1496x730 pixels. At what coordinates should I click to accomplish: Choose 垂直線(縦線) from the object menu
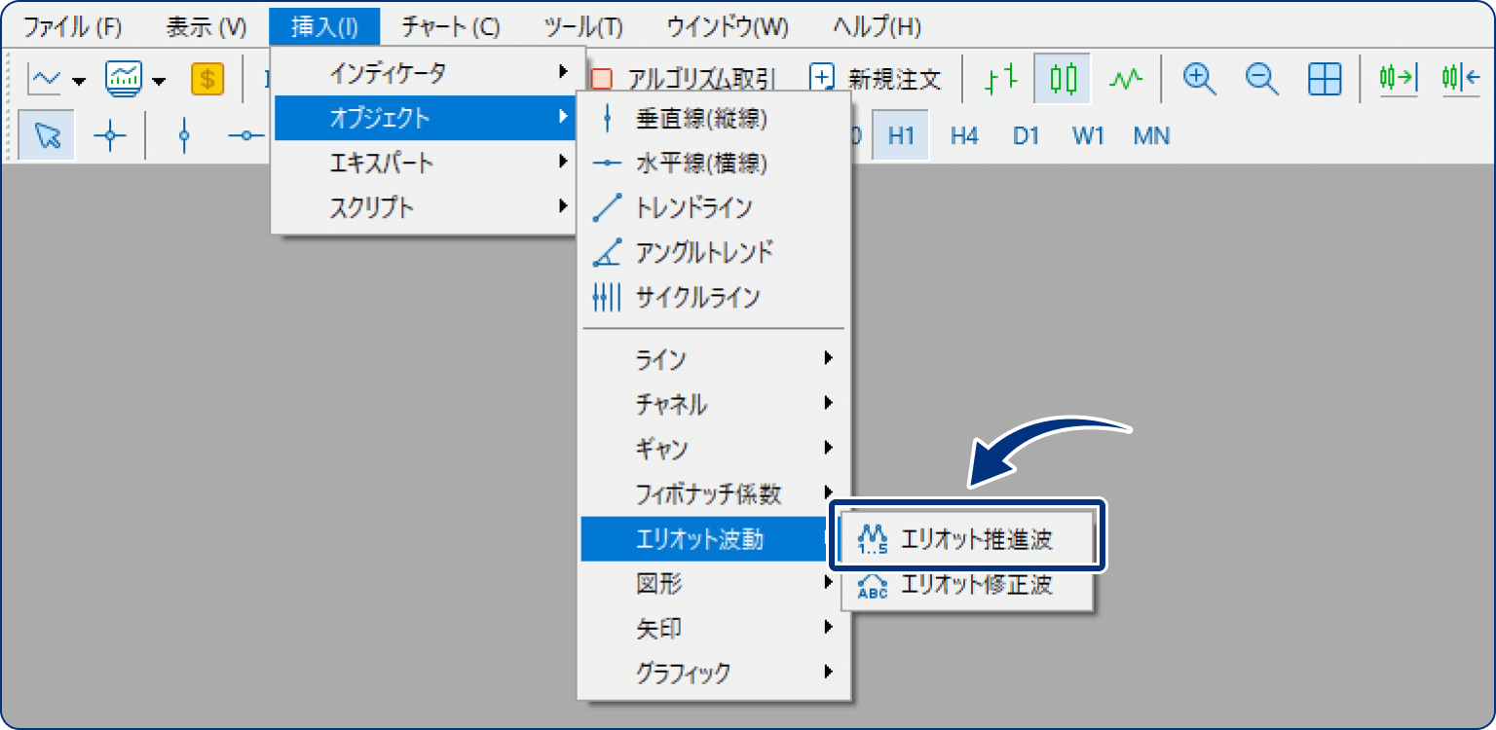[714, 119]
